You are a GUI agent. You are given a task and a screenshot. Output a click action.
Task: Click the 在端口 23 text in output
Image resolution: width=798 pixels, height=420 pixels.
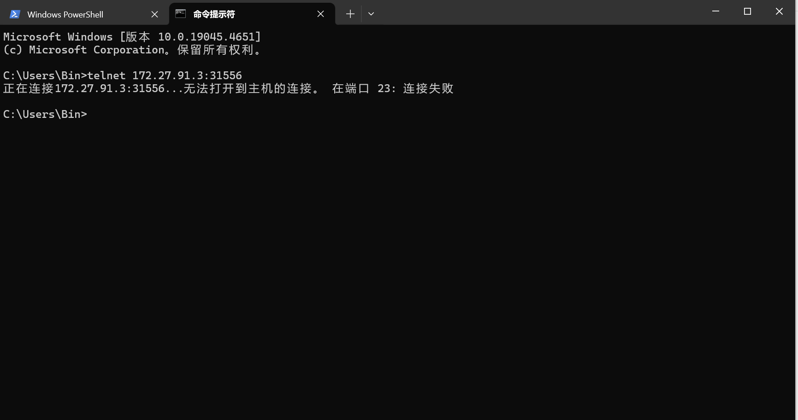(364, 88)
